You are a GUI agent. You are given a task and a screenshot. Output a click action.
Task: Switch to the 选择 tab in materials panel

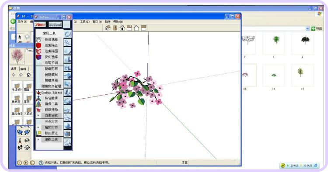click(x=14, y=69)
